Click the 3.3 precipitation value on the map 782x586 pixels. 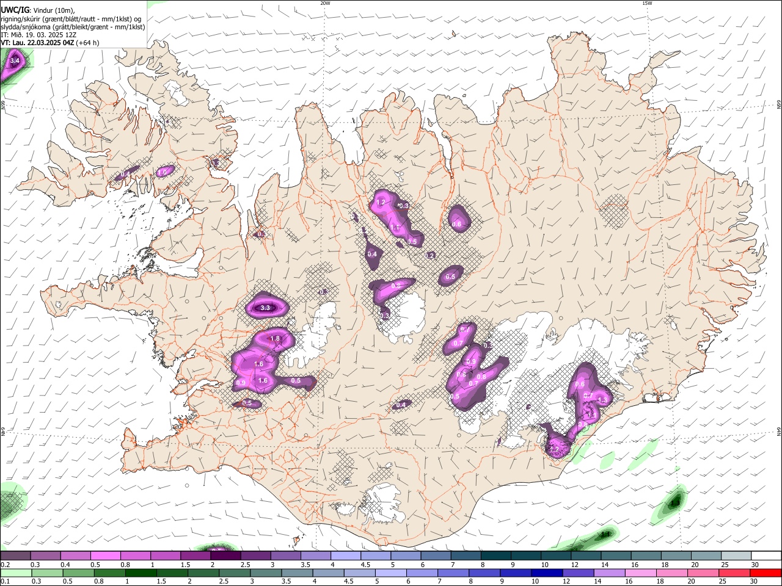(x=265, y=308)
